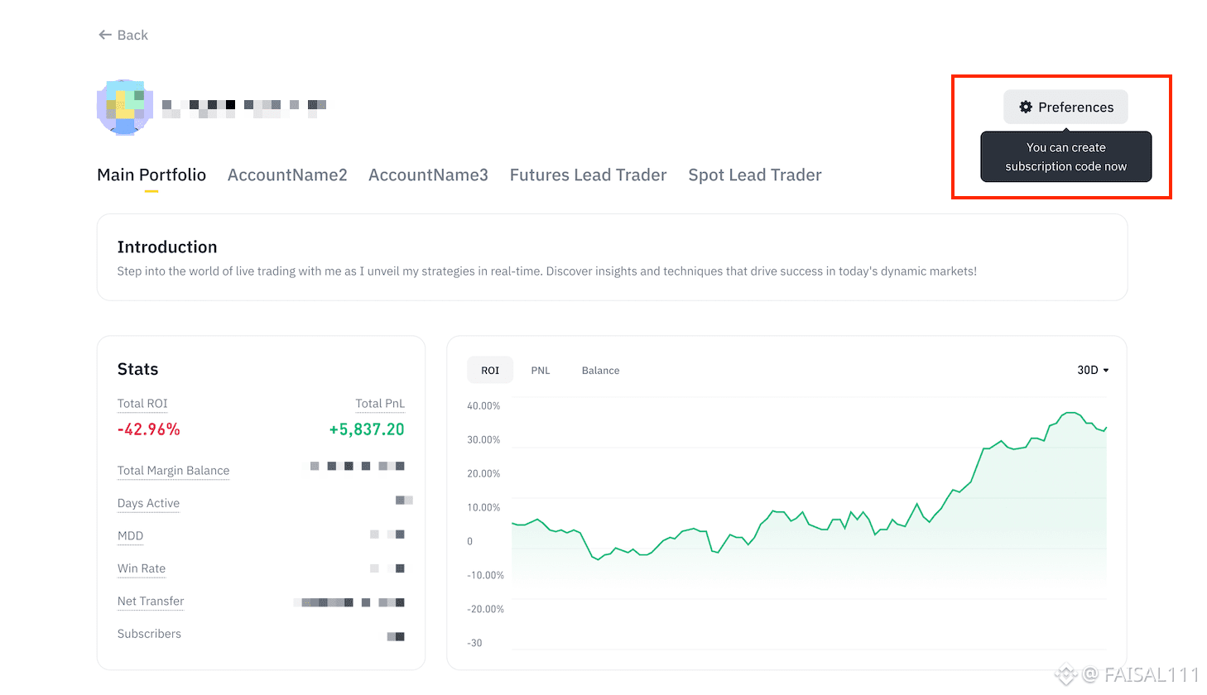
Task: Open the Spot Lead Trader tab
Action: click(755, 175)
